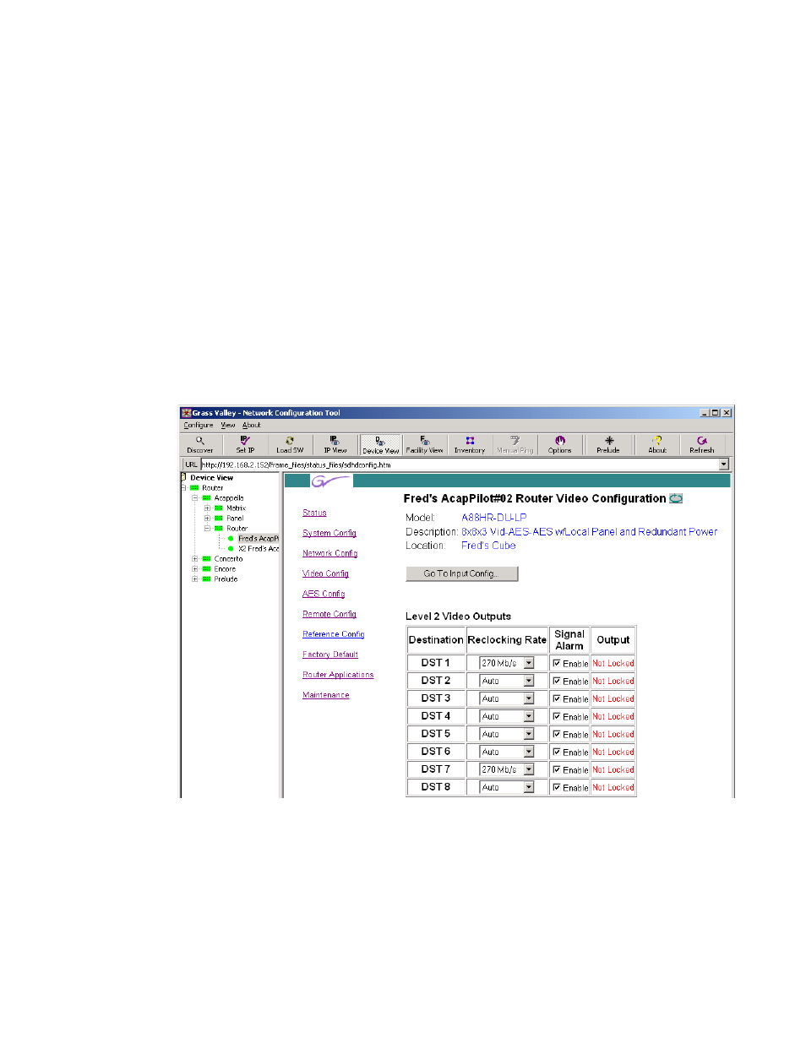The width and height of the screenshot is (806, 1043).
Task: Expand the Panel tree node
Action: [207, 519]
